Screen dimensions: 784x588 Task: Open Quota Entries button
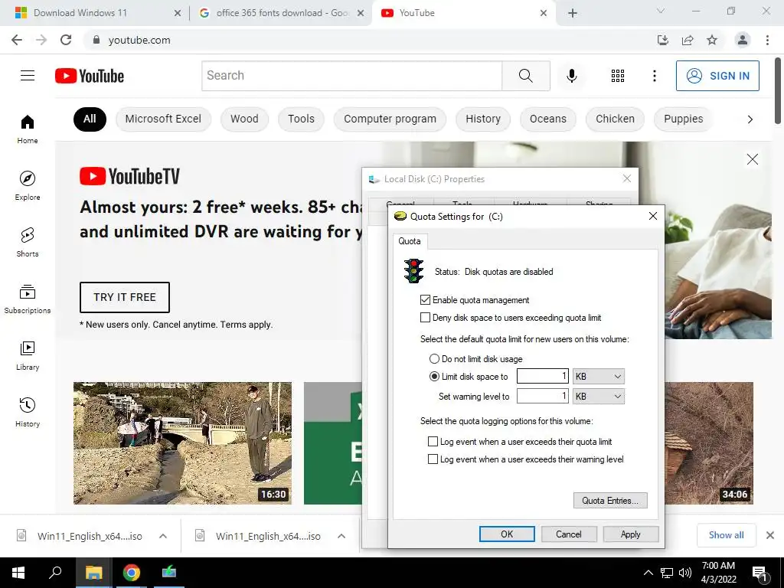(610, 501)
